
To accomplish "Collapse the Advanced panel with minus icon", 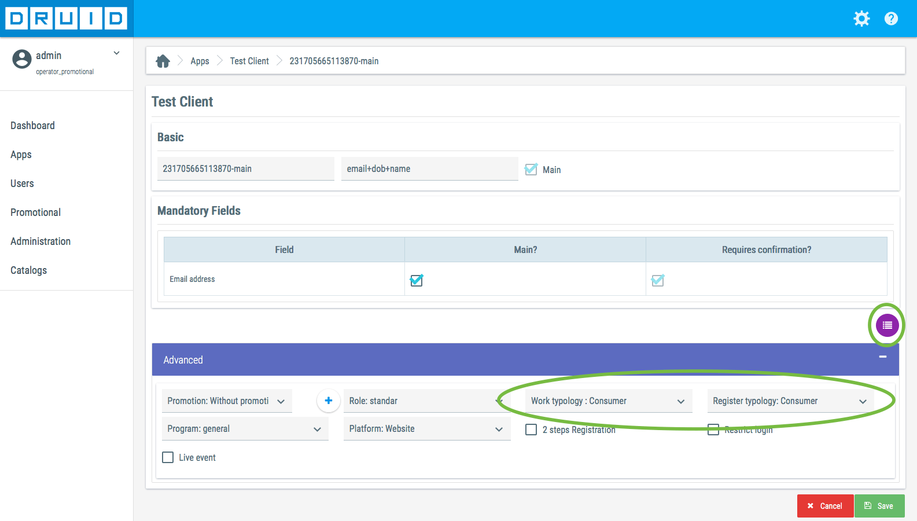I will [x=882, y=357].
